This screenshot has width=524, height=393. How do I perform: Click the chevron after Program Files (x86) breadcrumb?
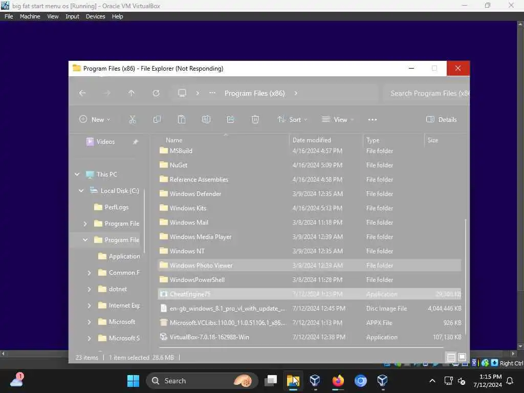[x=296, y=93]
